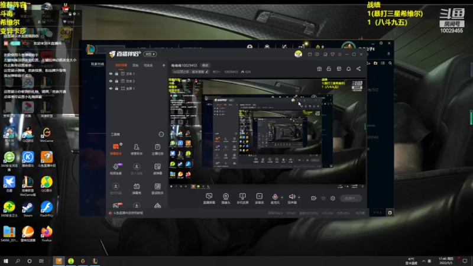Viewport: 473px width, 266px height.
Task: Toggle lock on 文本 1 source
Action: (x=116, y=73)
